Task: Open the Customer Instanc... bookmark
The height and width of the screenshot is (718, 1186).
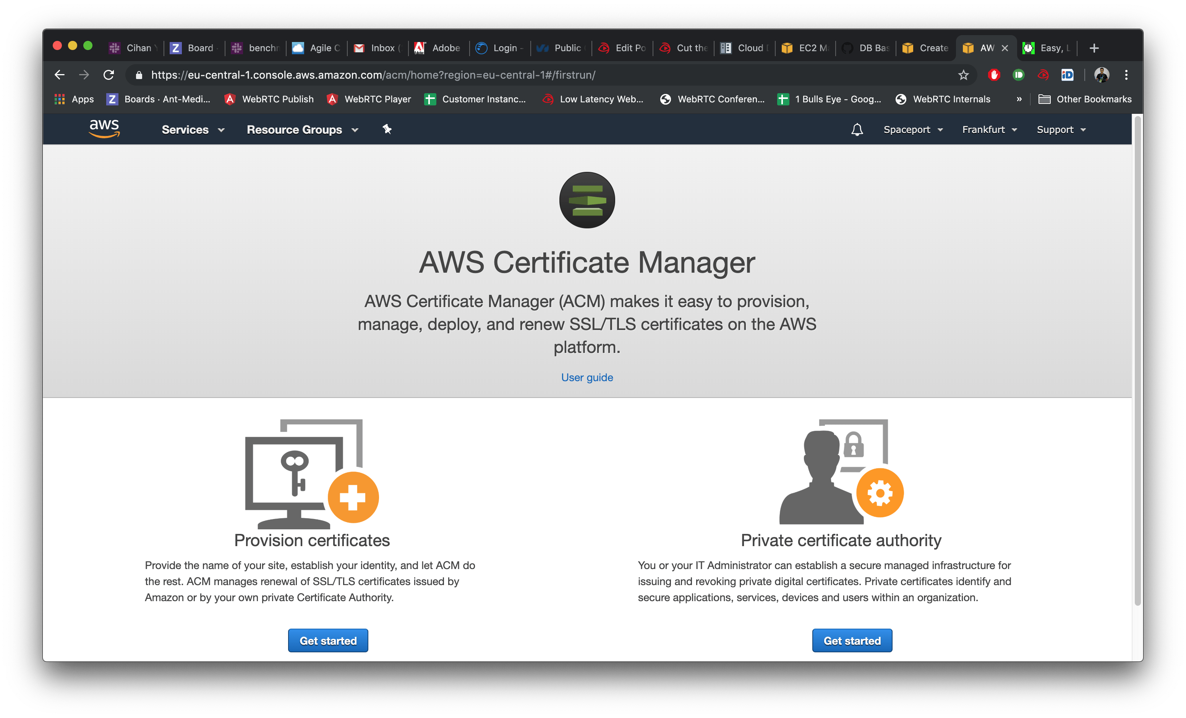Action: 476,99
